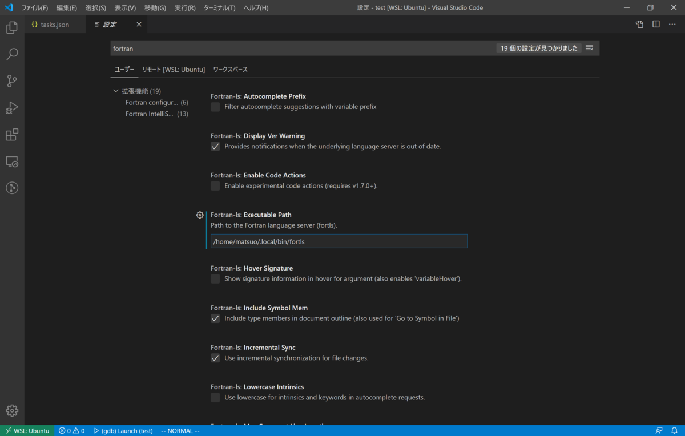Viewport: 685px width, 436px height.
Task: Switch to リモート [WSL: Ubuntu] settings tab
Action: tap(174, 70)
